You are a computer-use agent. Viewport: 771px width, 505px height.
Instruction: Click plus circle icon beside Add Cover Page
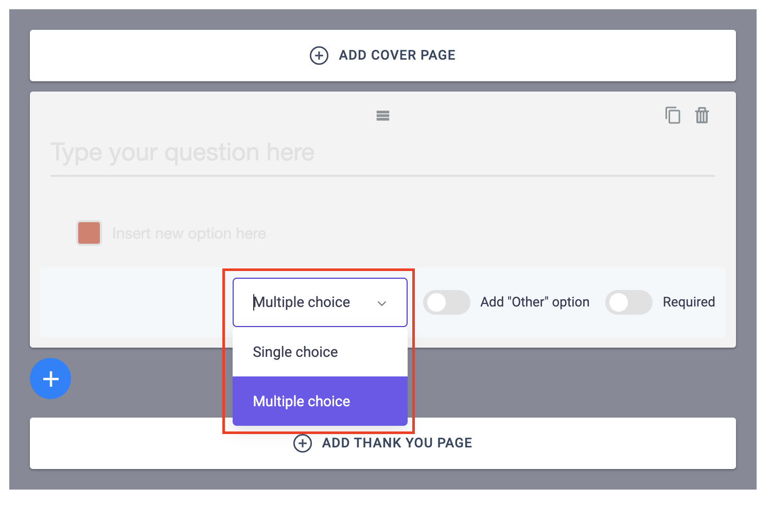point(319,56)
